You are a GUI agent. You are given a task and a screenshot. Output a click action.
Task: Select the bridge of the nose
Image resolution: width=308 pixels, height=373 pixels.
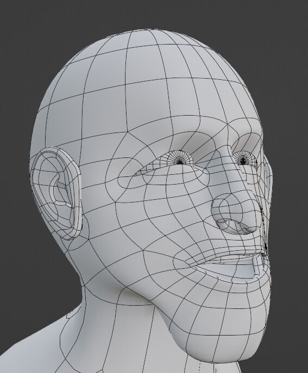[222, 171]
